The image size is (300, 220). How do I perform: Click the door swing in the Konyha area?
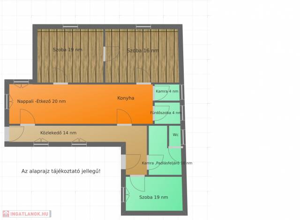pyautogui.click(x=124, y=117)
